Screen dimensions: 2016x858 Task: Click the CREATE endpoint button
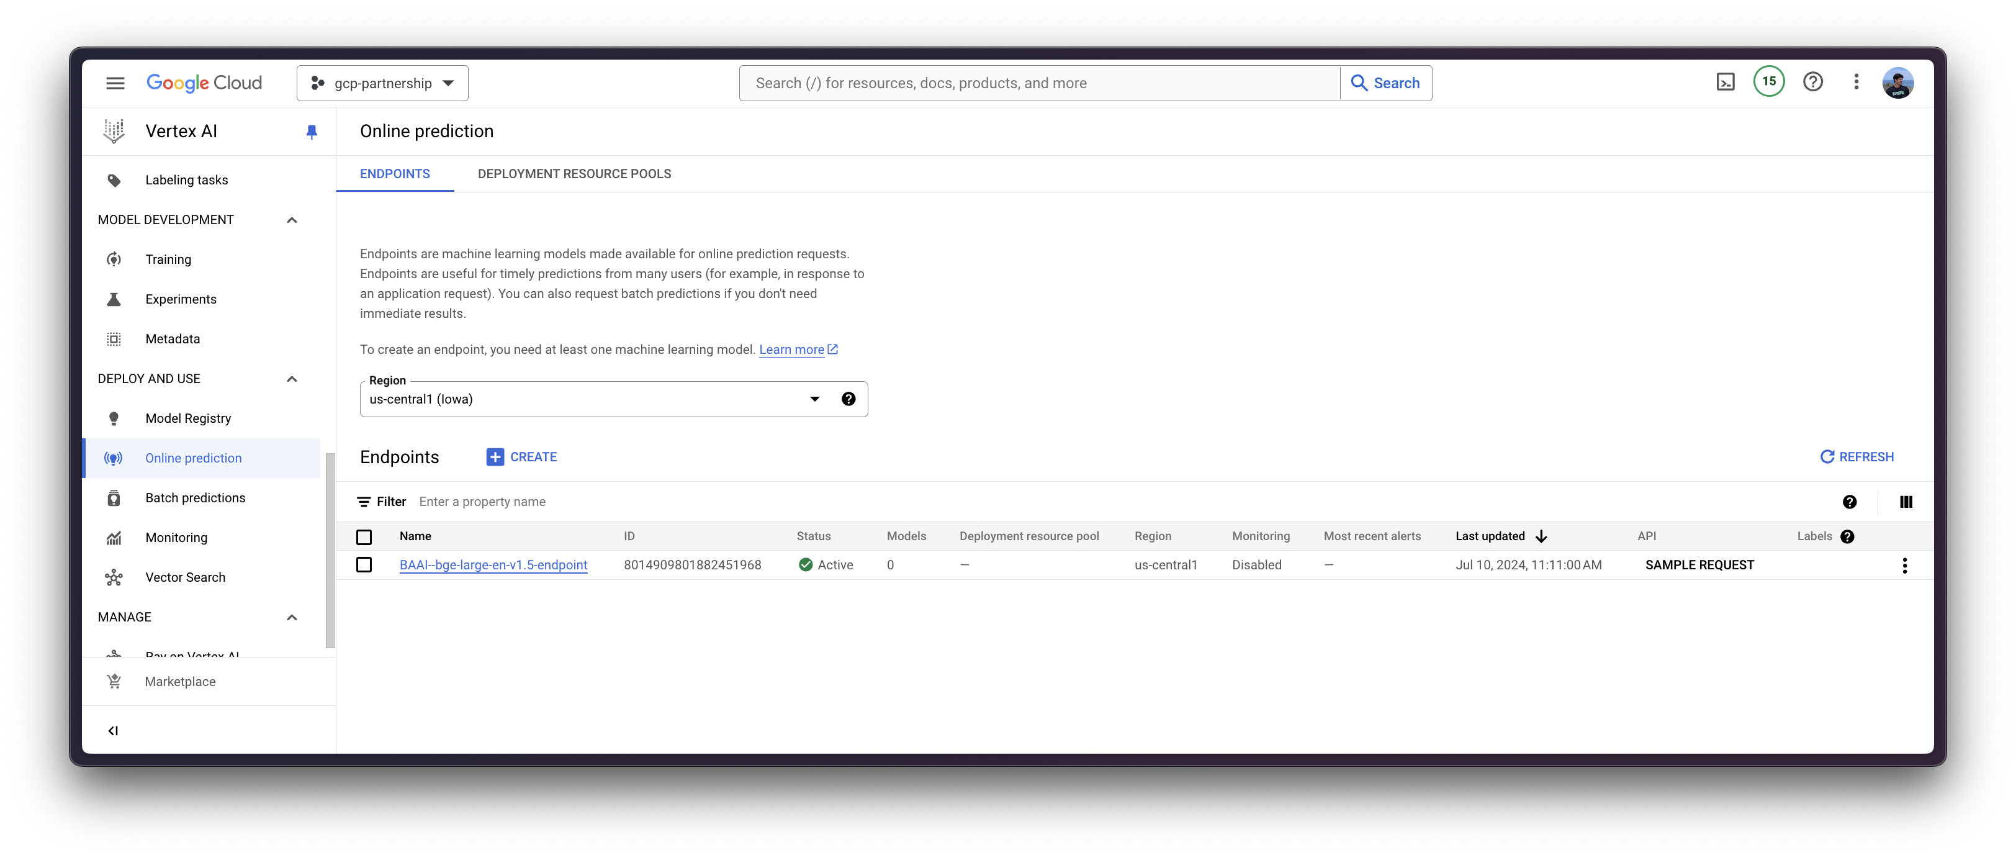tap(522, 457)
